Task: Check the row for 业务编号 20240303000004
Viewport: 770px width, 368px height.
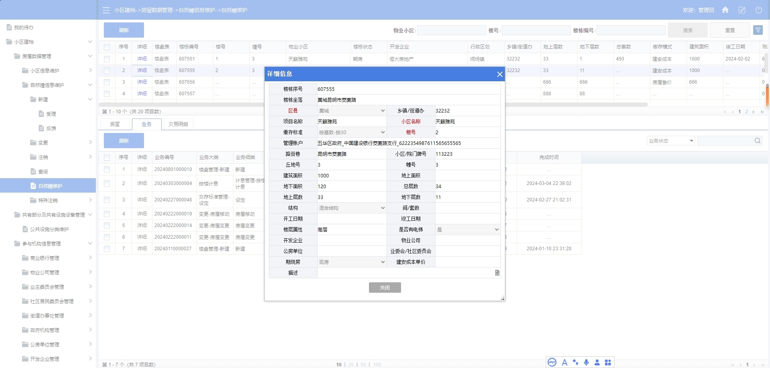Action: (x=107, y=183)
